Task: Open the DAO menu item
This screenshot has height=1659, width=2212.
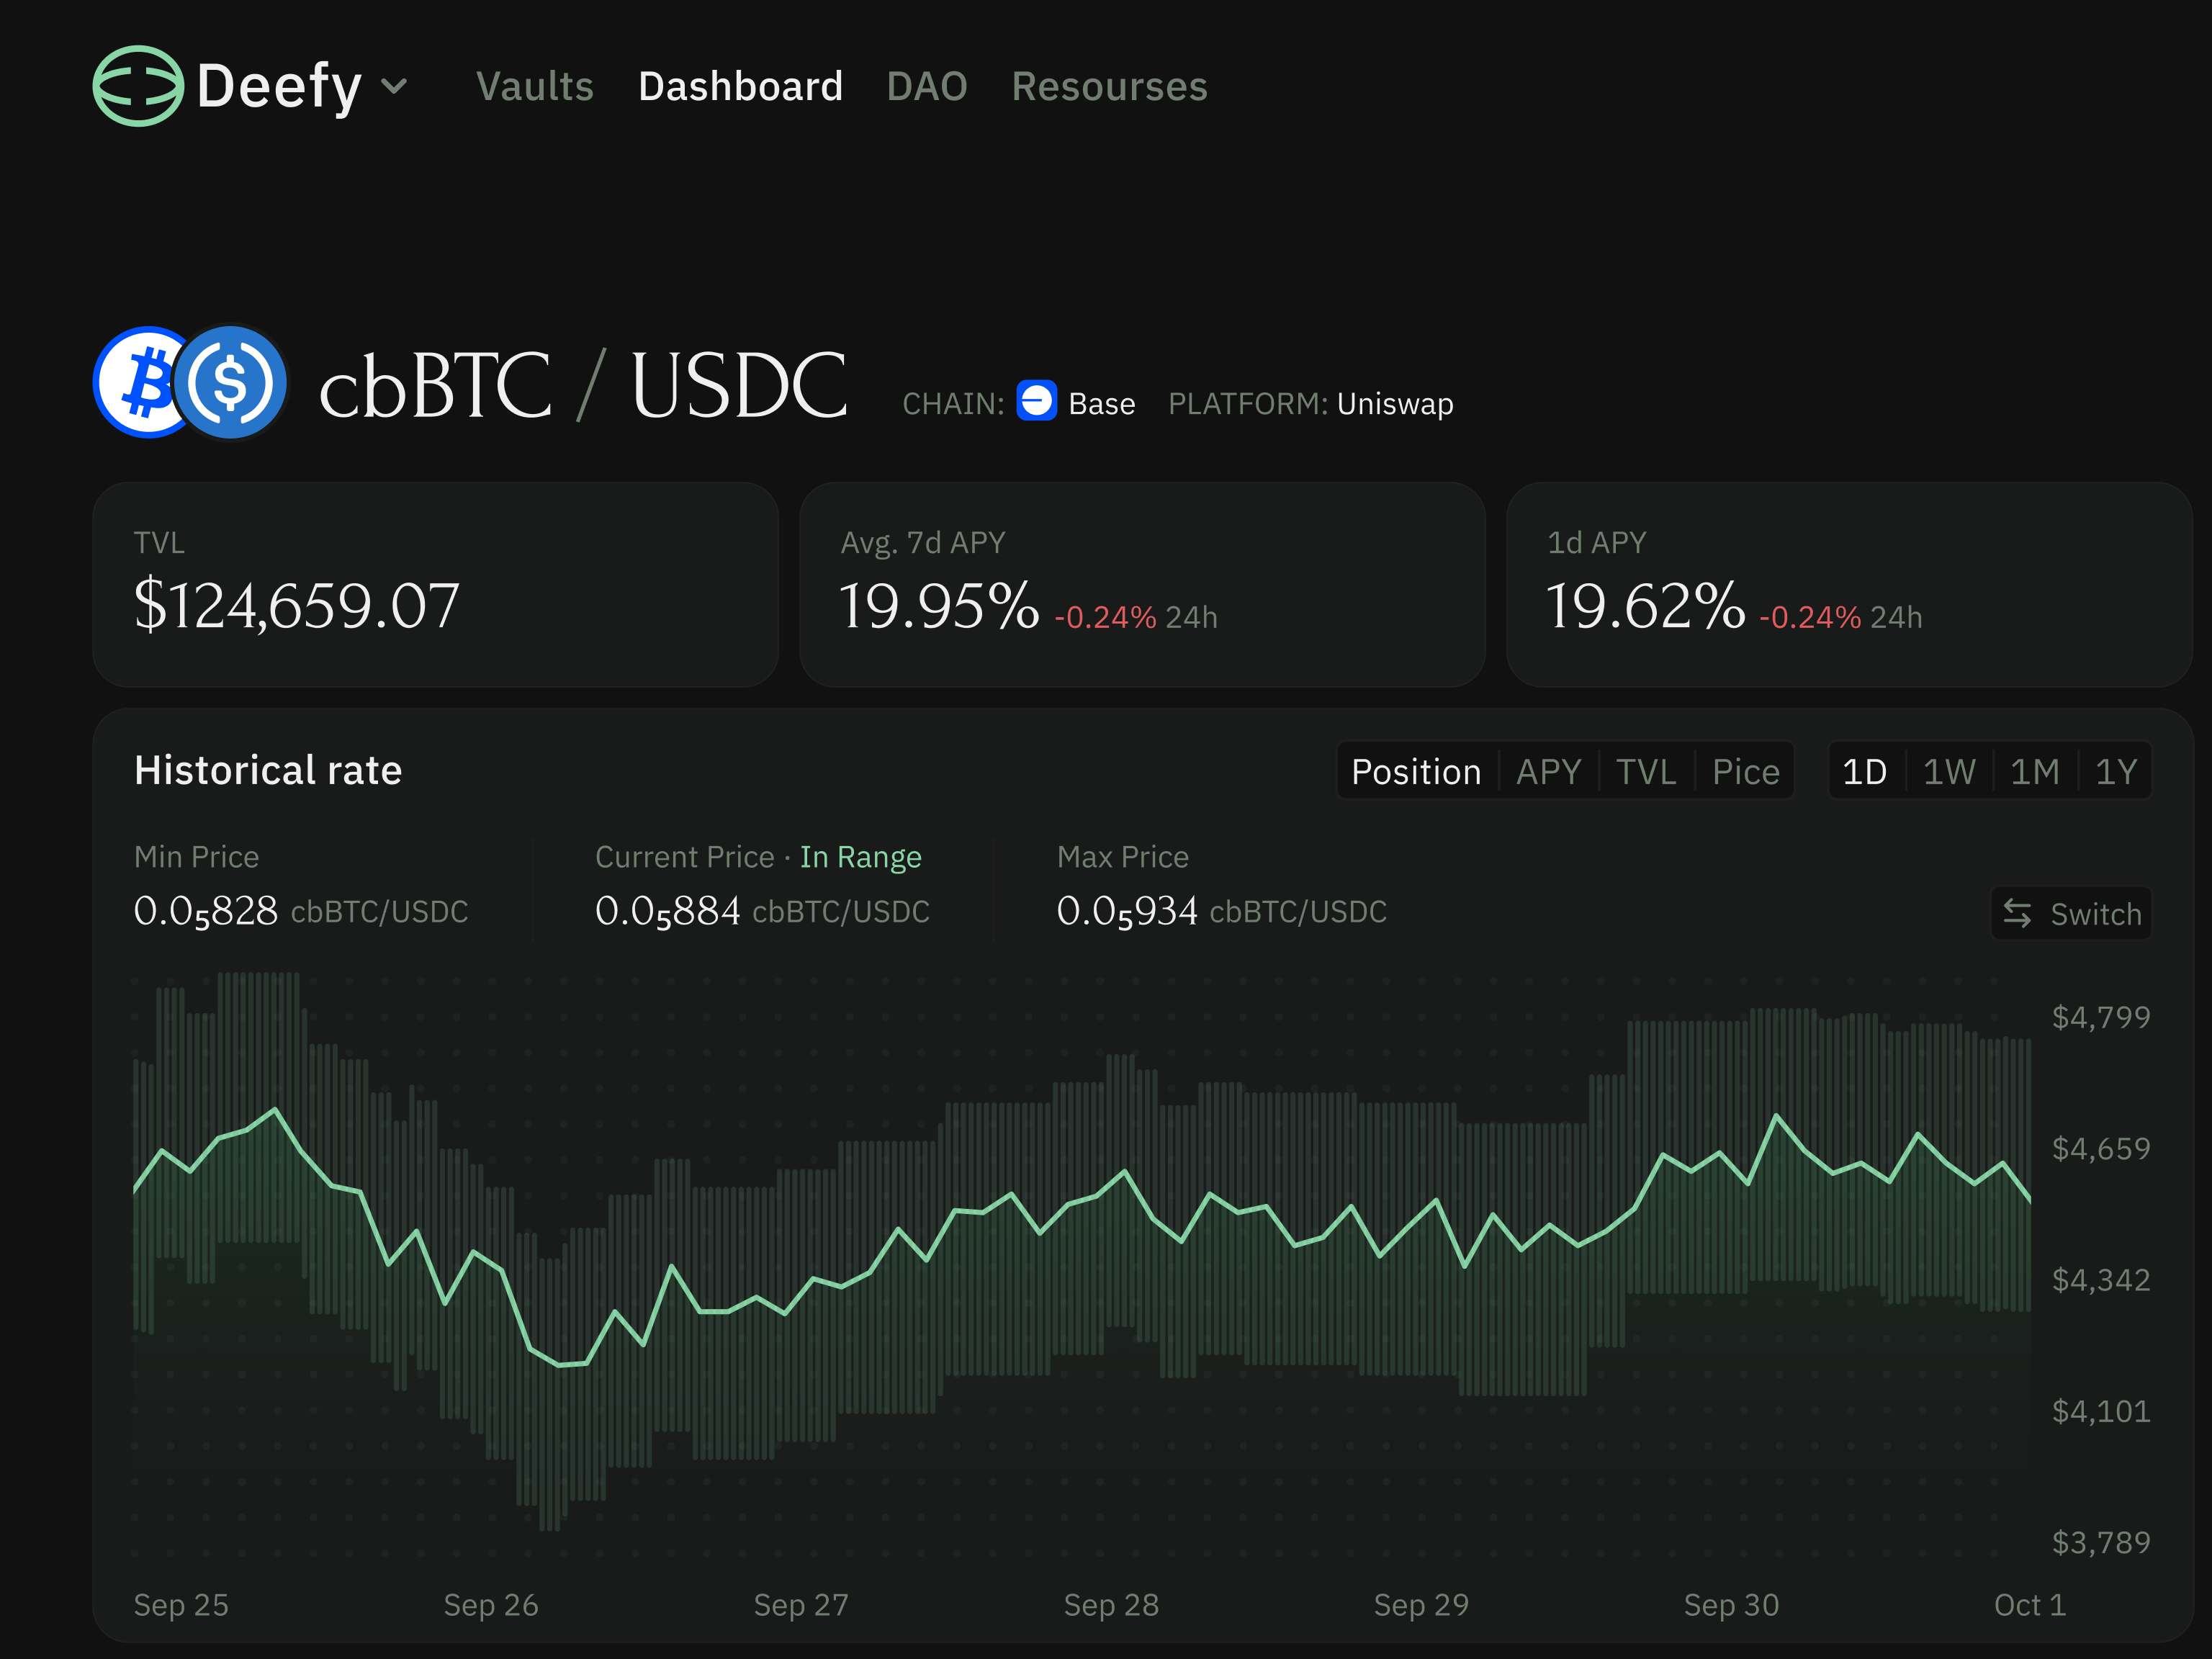Action: 926,87
